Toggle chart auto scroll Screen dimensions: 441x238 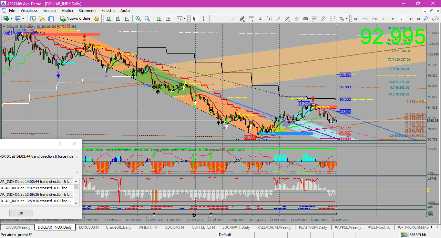[159, 19]
